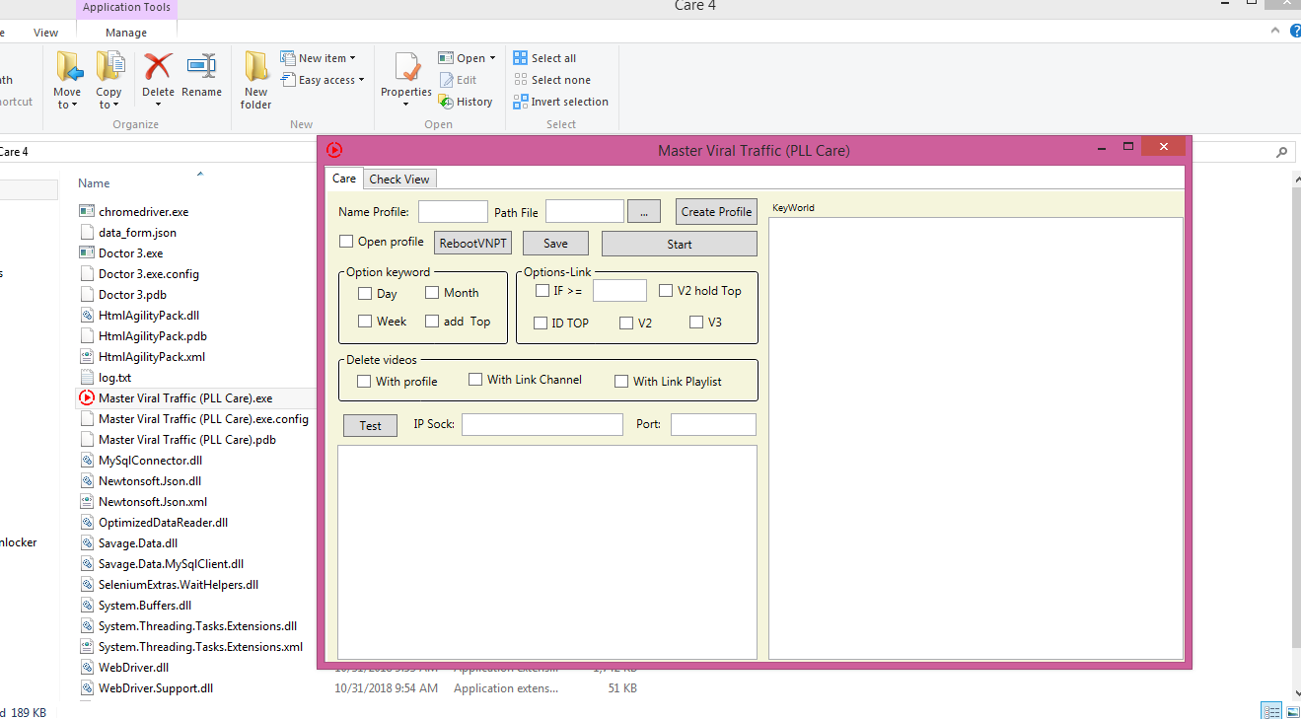Click History in Open group
This screenshot has width=1301, height=719.
466,102
